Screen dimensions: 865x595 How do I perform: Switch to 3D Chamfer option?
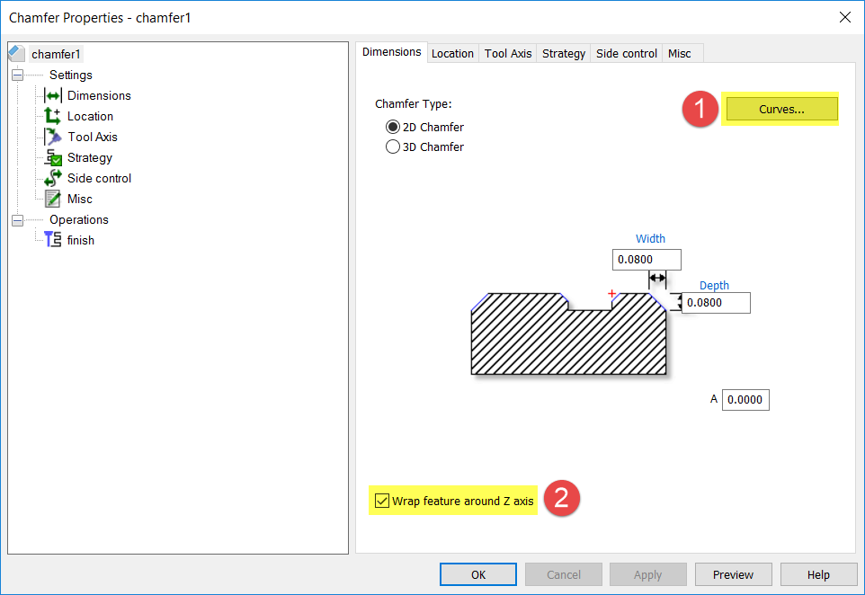(393, 147)
